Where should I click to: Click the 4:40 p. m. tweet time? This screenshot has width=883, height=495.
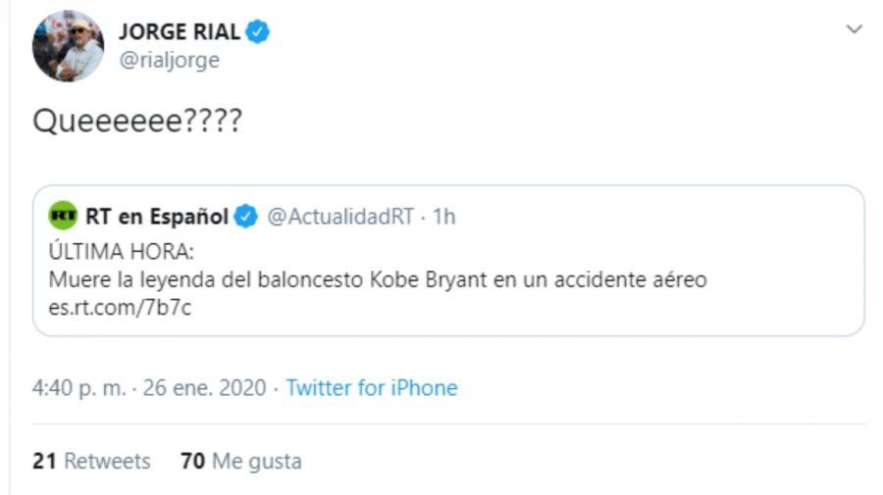click(x=78, y=388)
